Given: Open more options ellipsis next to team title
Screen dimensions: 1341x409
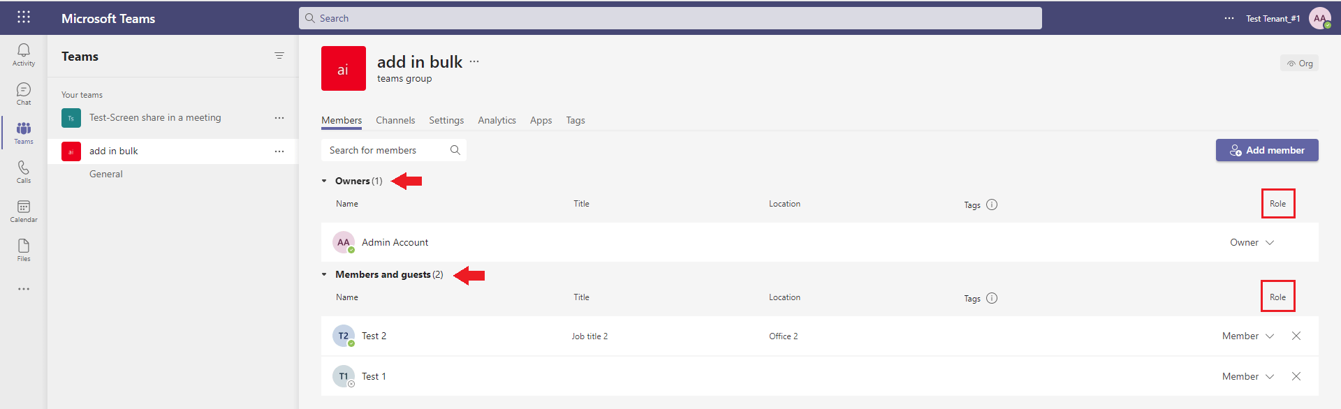Looking at the screenshot, I should pos(474,61).
